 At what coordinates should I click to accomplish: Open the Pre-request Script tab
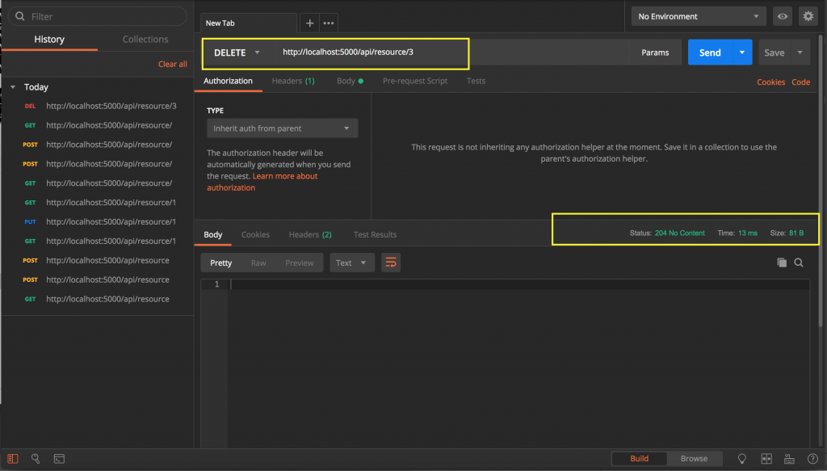point(414,81)
